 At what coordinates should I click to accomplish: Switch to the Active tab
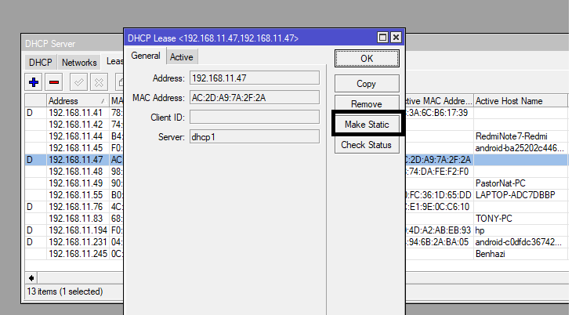[182, 56]
